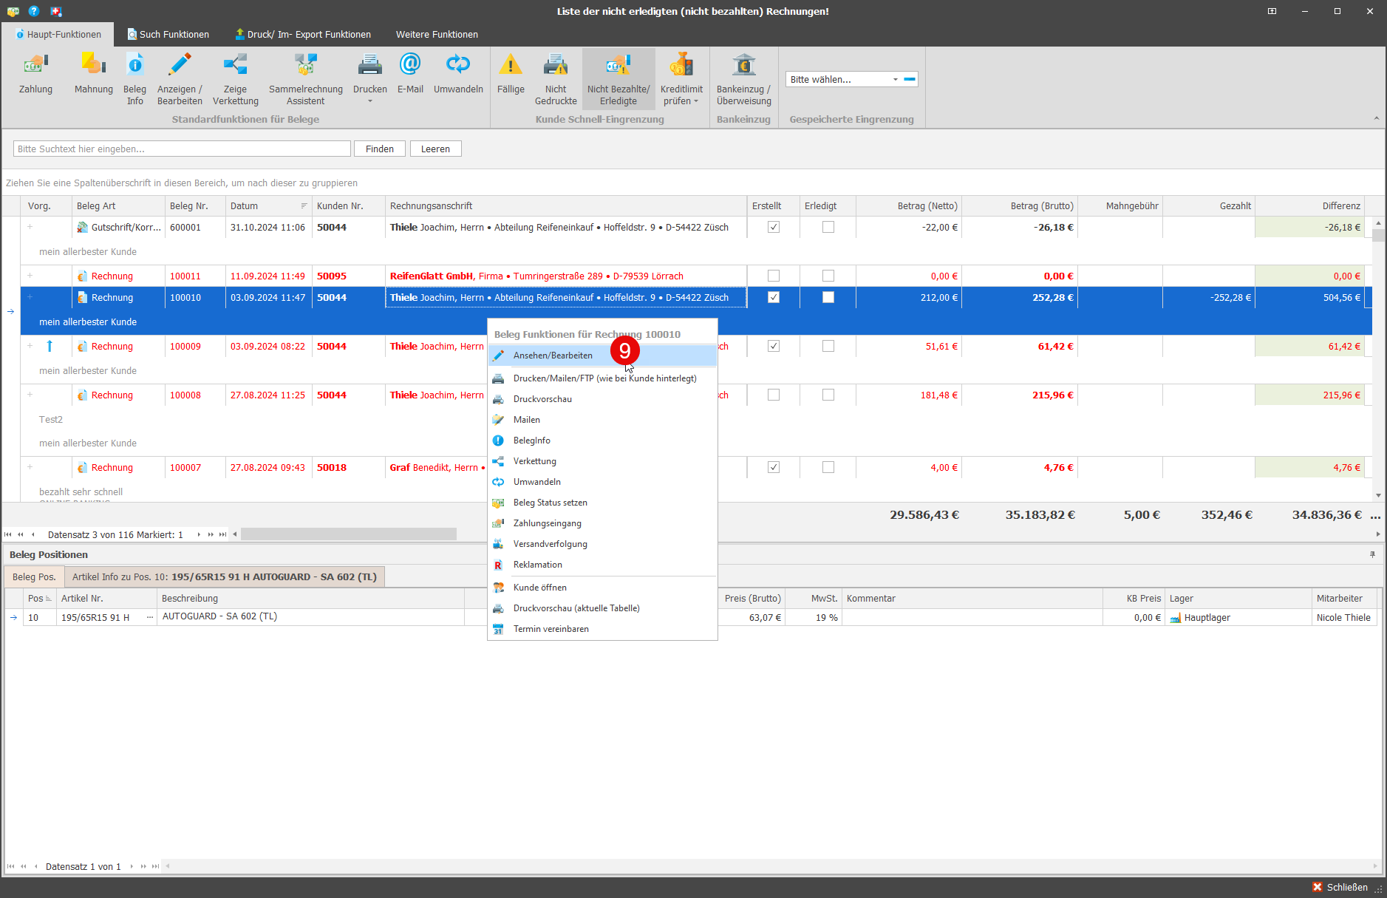The height and width of the screenshot is (898, 1387).
Task: Choose Verkettung in context menu
Action: pyautogui.click(x=602, y=461)
